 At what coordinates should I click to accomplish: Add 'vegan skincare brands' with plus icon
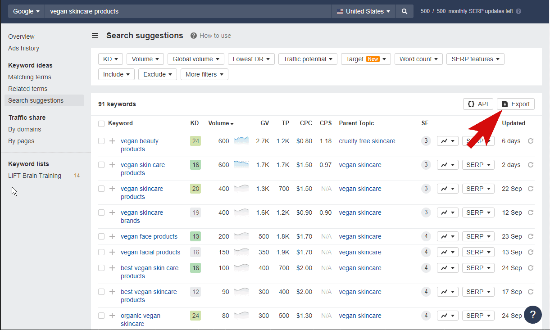112,212
